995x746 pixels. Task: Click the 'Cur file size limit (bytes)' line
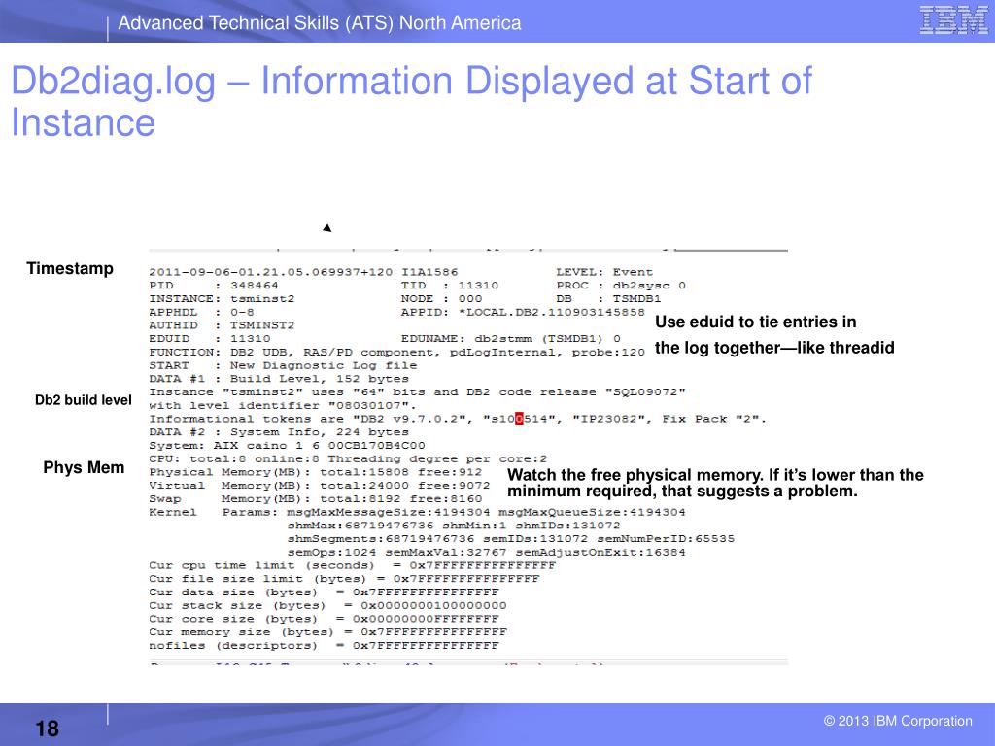point(344,579)
